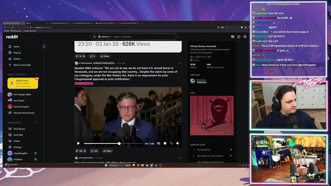
Task: Open video player settings gear
Action: pyautogui.click(x=165, y=143)
